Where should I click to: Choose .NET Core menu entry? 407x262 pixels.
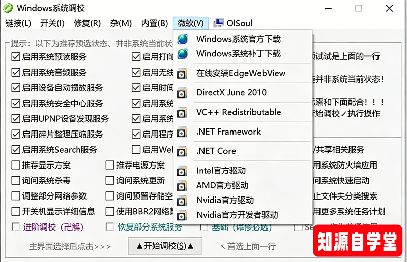coord(243,151)
